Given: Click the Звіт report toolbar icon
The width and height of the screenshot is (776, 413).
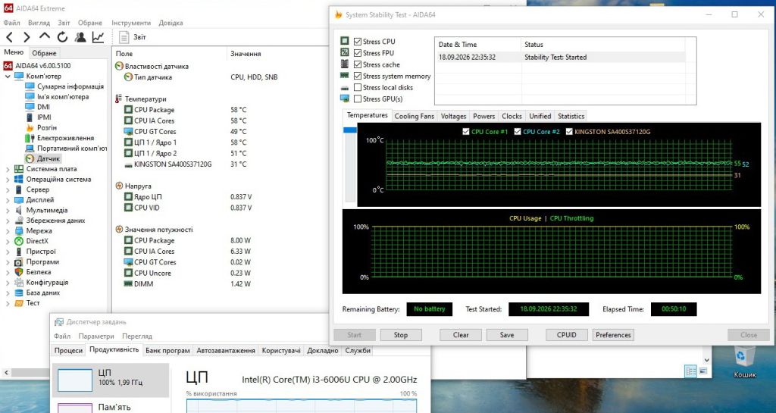Looking at the screenshot, I should pos(124,37).
